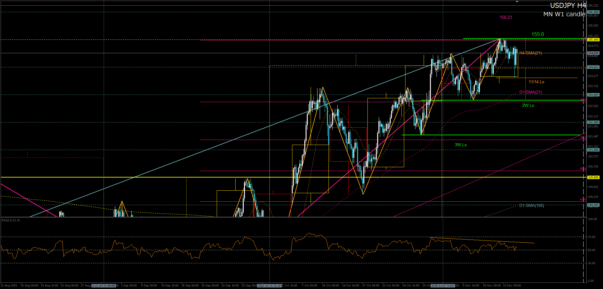Click the USDJPY H4 chart title
Screen dimensions: 603x289
(x=568, y=6)
